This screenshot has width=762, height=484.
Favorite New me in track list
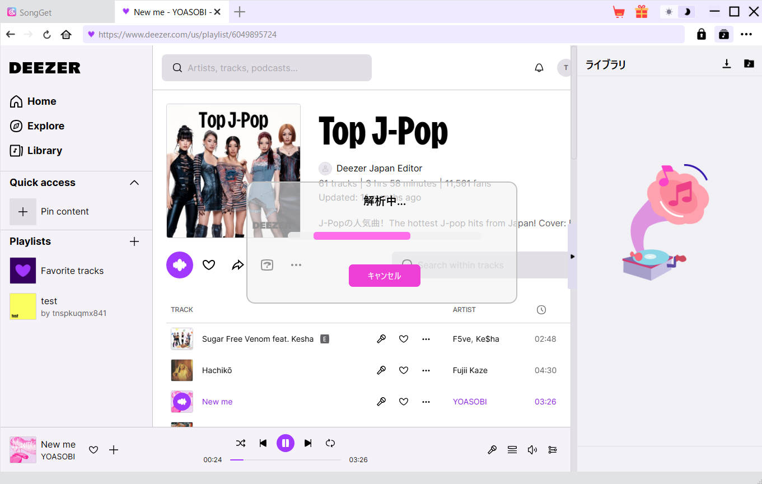click(x=404, y=402)
